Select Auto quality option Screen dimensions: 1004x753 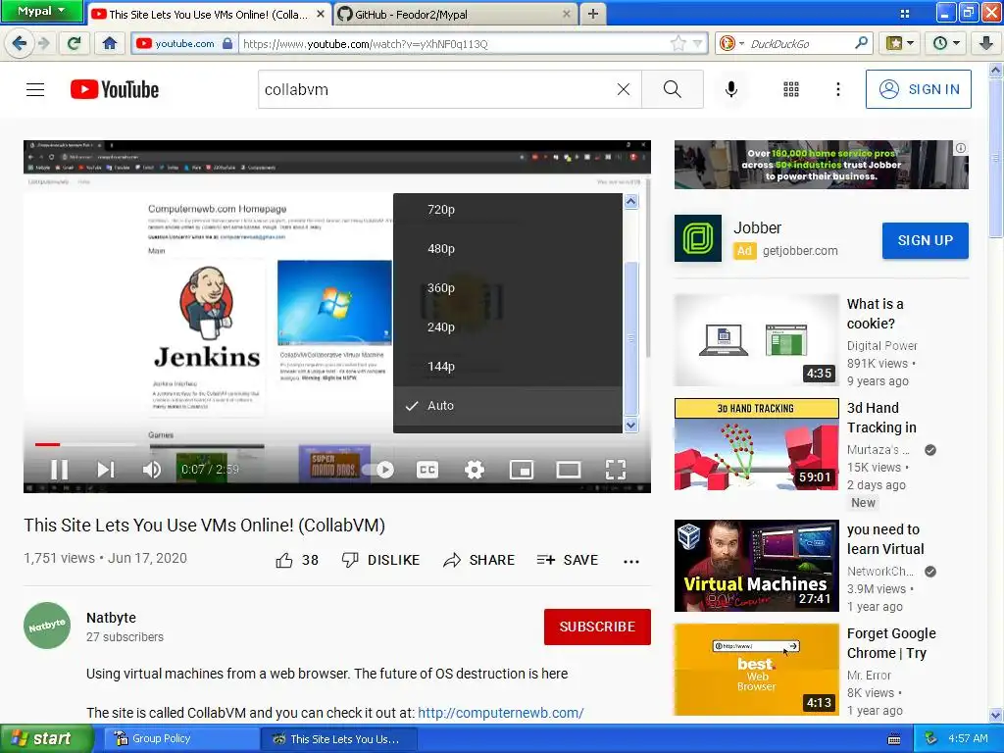point(508,405)
